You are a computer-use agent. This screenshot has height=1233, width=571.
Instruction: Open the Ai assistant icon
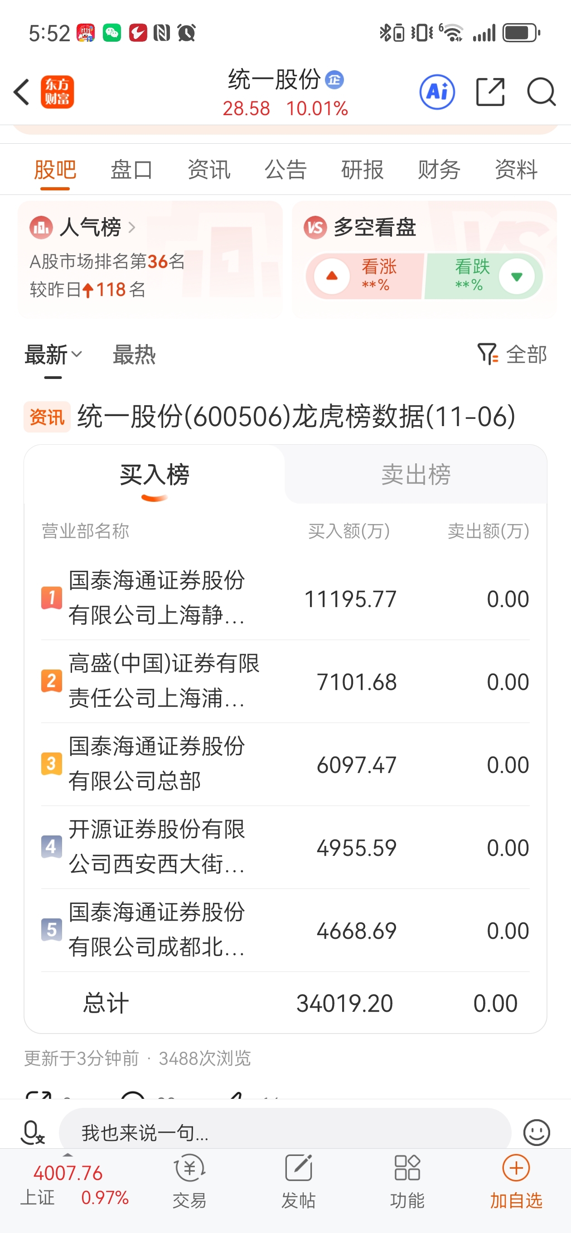click(x=437, y=92)
